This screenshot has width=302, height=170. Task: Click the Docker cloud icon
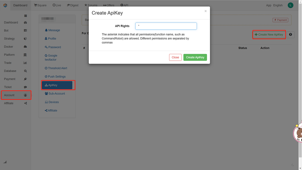[x=25, y=46]
